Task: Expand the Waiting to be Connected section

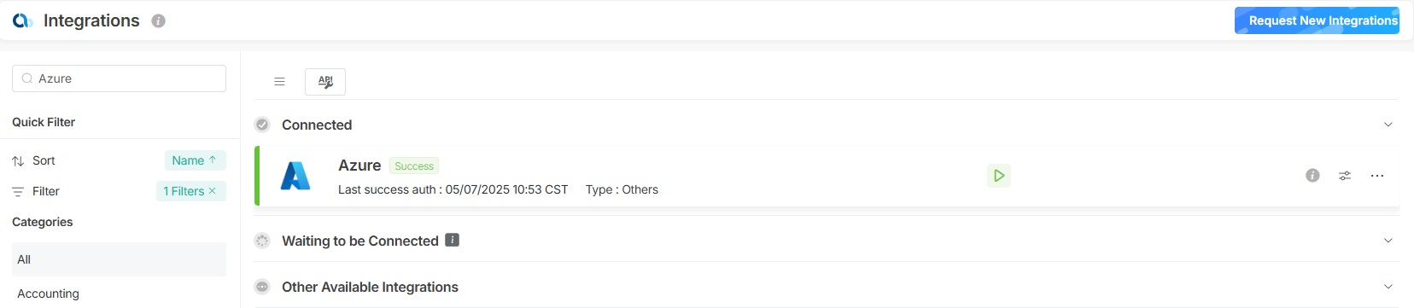Action: pos(1388,241)
